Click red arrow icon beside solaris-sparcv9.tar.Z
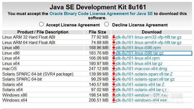 [x=114, y=74]
